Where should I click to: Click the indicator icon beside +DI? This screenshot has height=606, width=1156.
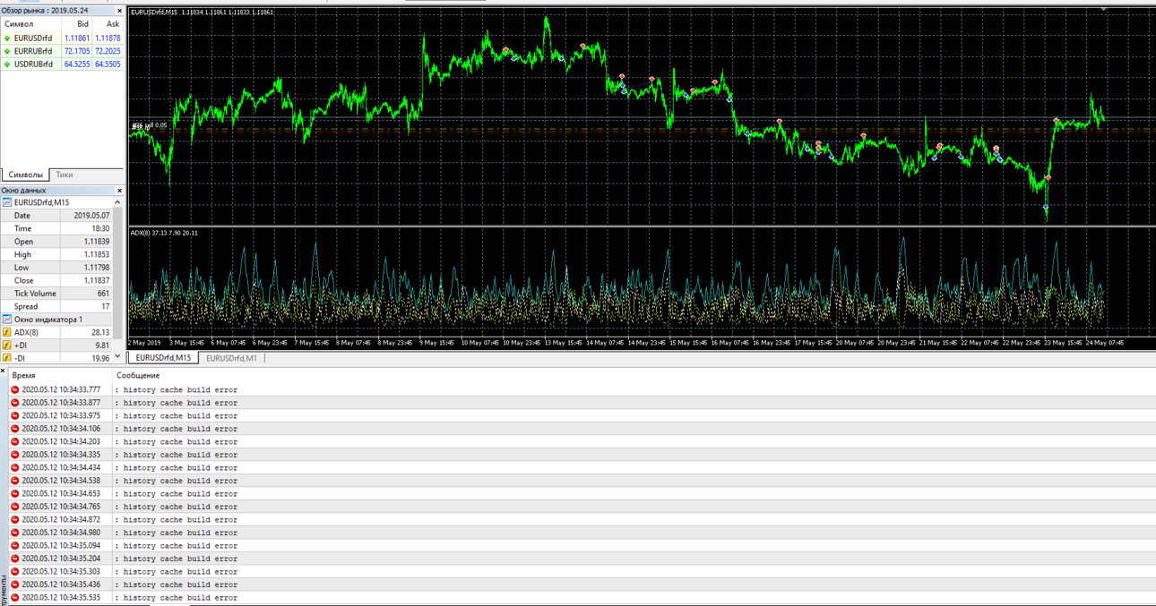7,346
